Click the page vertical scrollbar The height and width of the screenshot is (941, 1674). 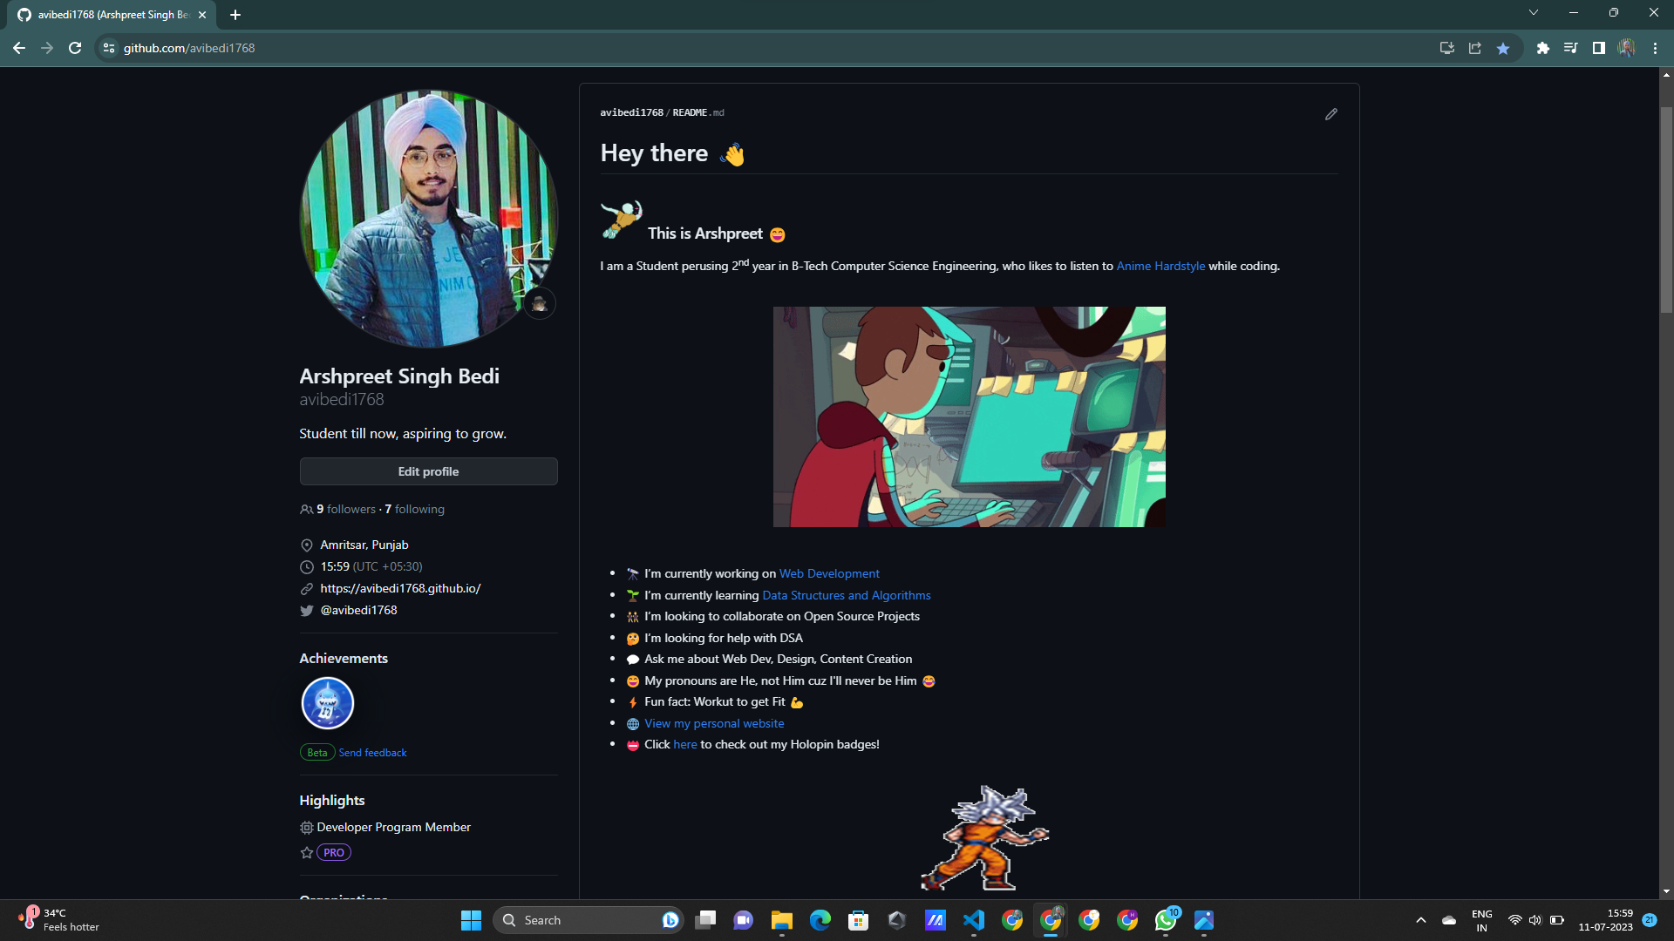1666,209
